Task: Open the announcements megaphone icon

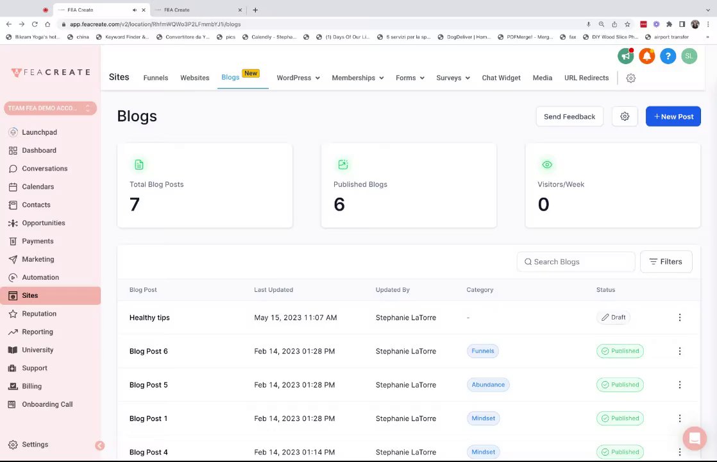Action: click(x=625, y=56)
